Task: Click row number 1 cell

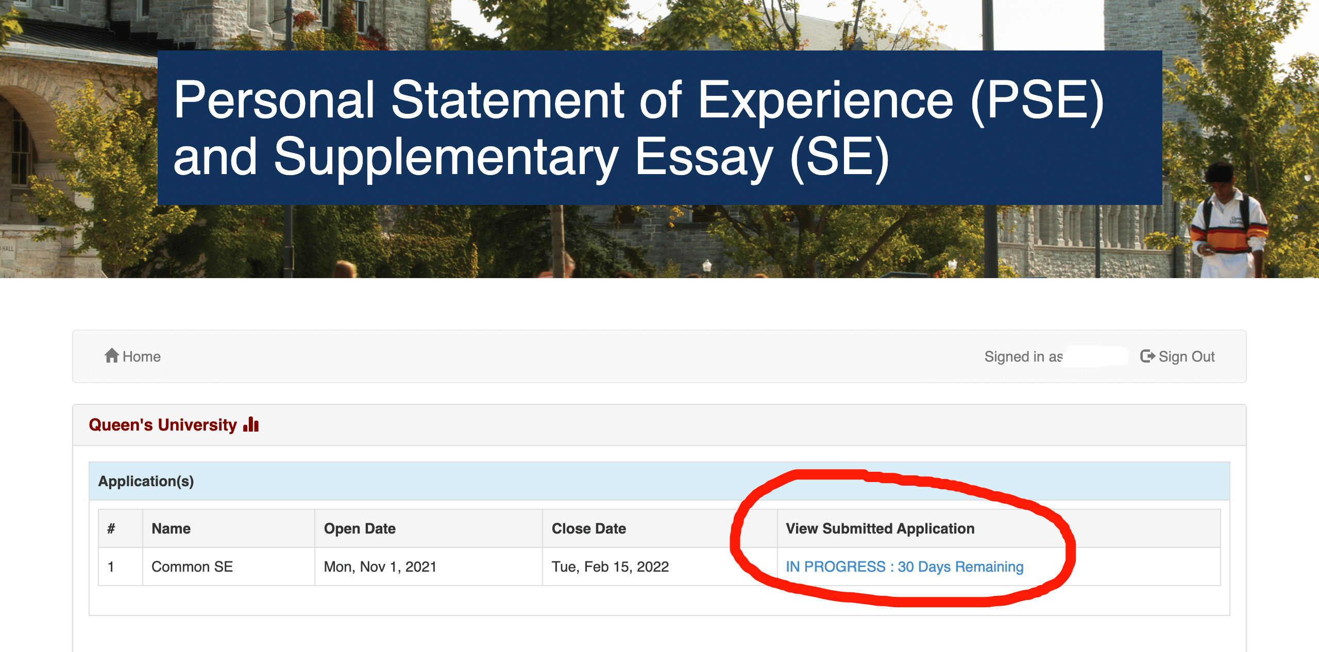Action: (x=111, y=567)
